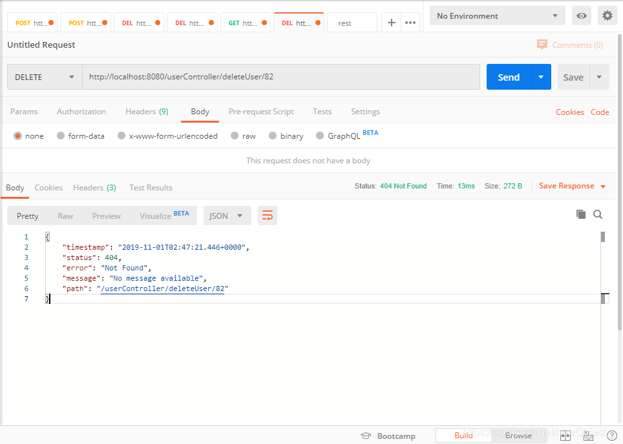This screenshot has width=623, height=444.
Task: Select raw body type radio
Action: [235, 136]
